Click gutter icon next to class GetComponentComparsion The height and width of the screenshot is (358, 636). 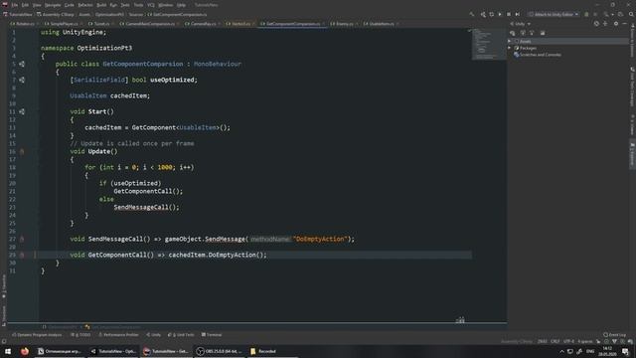click(x=22, y=64)
